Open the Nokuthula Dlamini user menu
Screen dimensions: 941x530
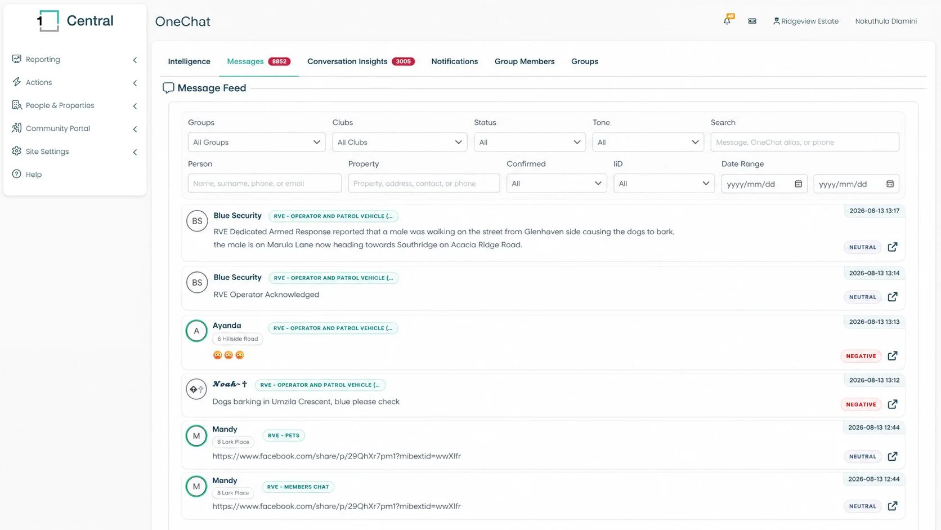pos(886,21)
